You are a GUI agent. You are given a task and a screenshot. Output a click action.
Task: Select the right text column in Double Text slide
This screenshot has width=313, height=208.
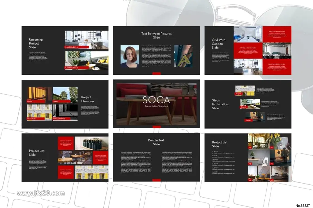tap(177, 162)
